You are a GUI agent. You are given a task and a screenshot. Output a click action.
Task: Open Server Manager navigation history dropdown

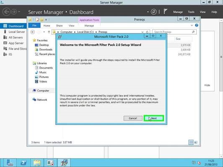click(19, 12)
